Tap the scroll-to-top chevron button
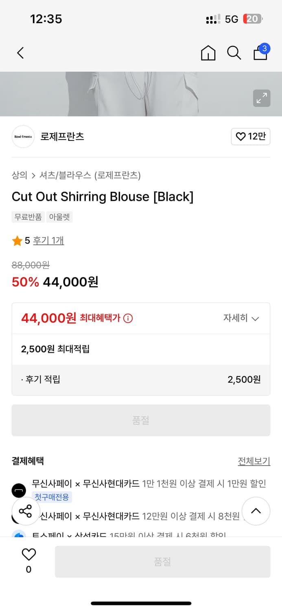 coord(256,511)
